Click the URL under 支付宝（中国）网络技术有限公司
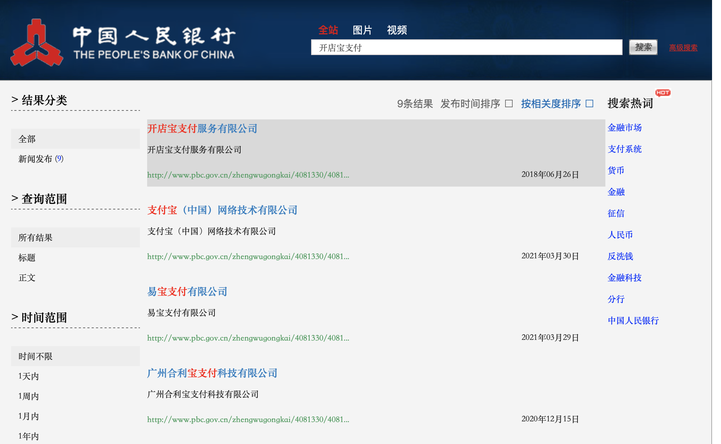The width and height of the screenshot is (721, 444). [248, 256]
